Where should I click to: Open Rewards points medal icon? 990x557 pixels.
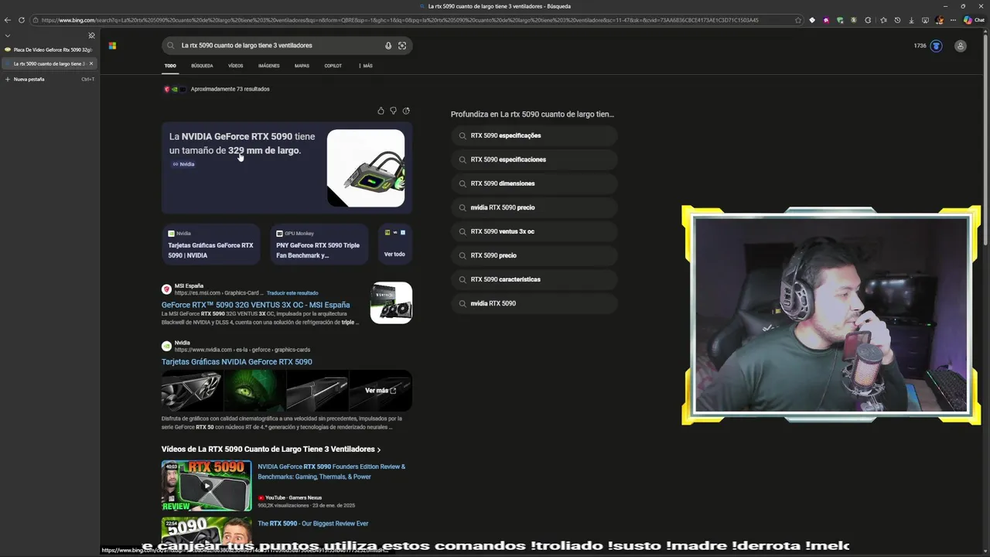click(x=936, y=46)
